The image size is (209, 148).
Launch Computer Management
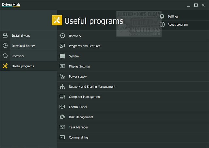tap(85, 97)
